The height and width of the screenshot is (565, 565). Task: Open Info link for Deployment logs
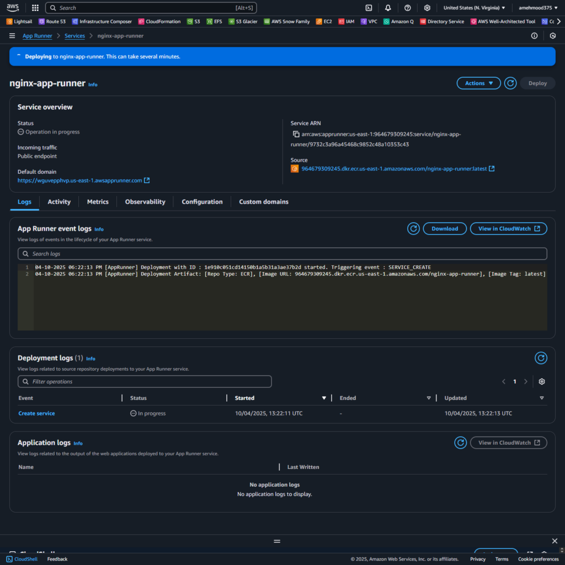91,359
